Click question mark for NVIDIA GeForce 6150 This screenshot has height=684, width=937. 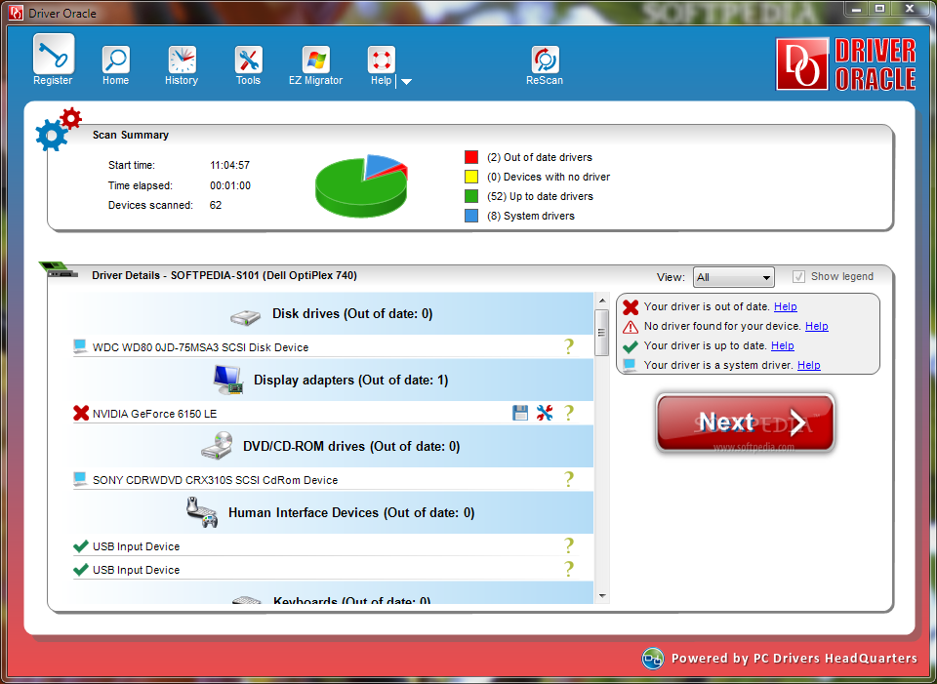[569, 413]
